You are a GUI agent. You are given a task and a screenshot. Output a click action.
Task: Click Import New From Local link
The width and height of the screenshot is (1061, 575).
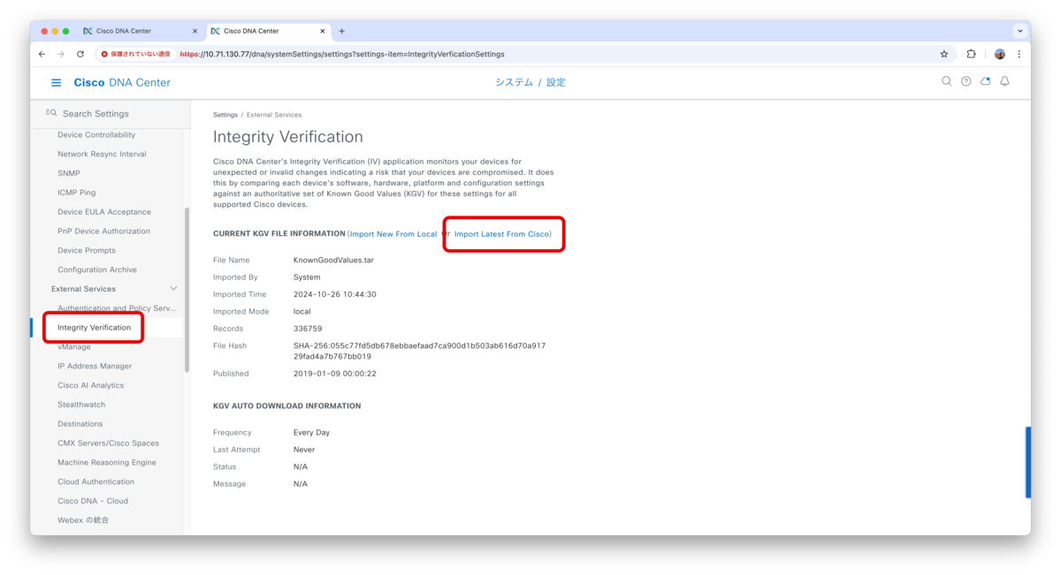393,234
